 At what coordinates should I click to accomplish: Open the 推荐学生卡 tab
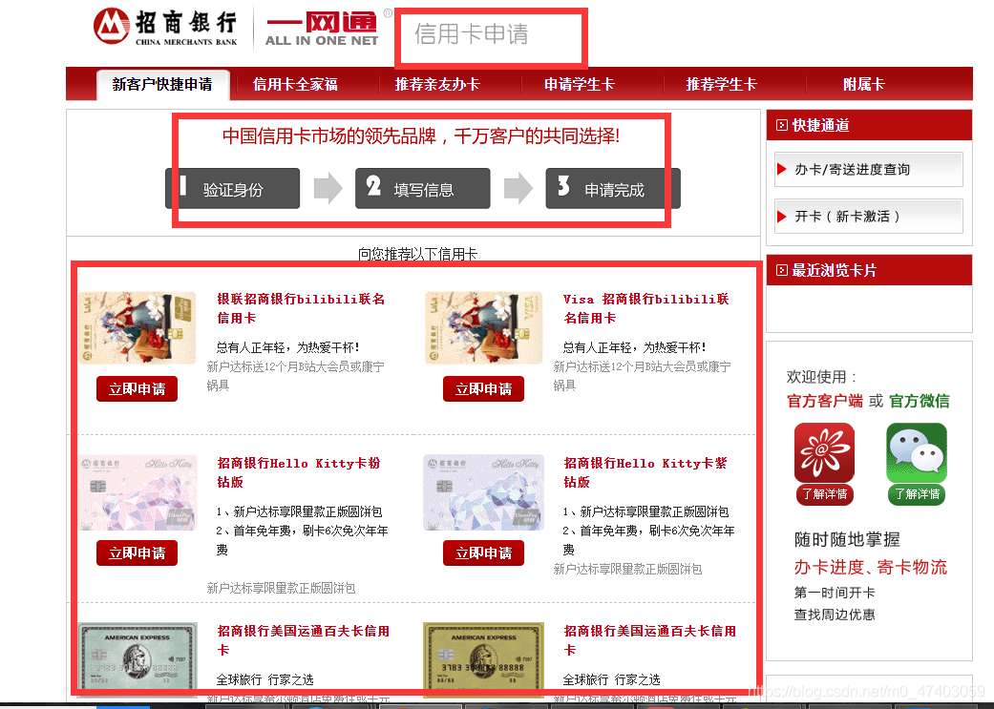tap(722, 84)
